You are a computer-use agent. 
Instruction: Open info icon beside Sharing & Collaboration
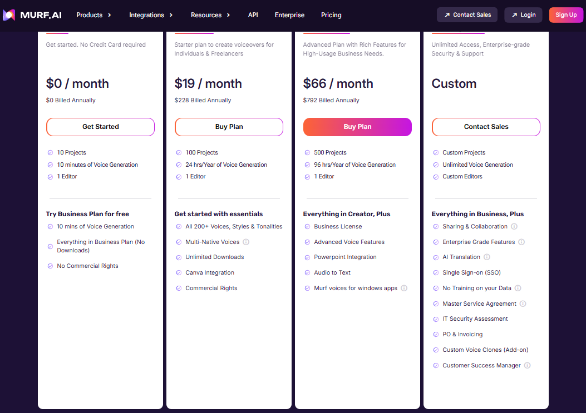[514, 226]
